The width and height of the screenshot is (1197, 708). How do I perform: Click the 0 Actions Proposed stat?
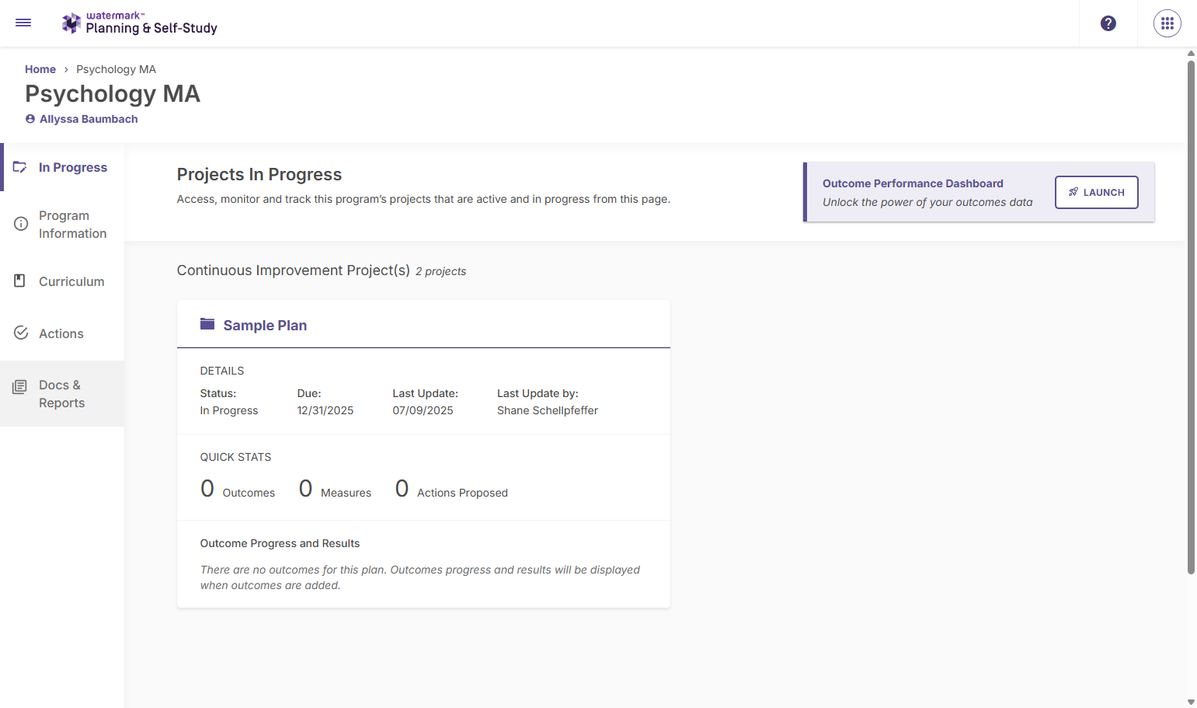[451, 489]
